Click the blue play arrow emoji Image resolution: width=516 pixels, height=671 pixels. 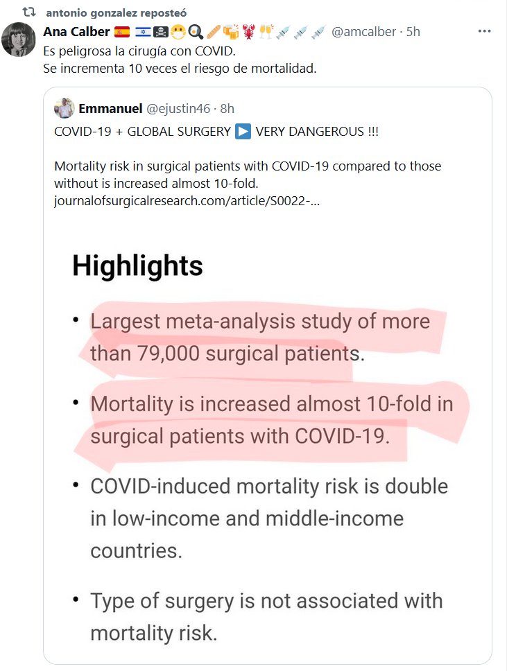click(x=243, y=132)
